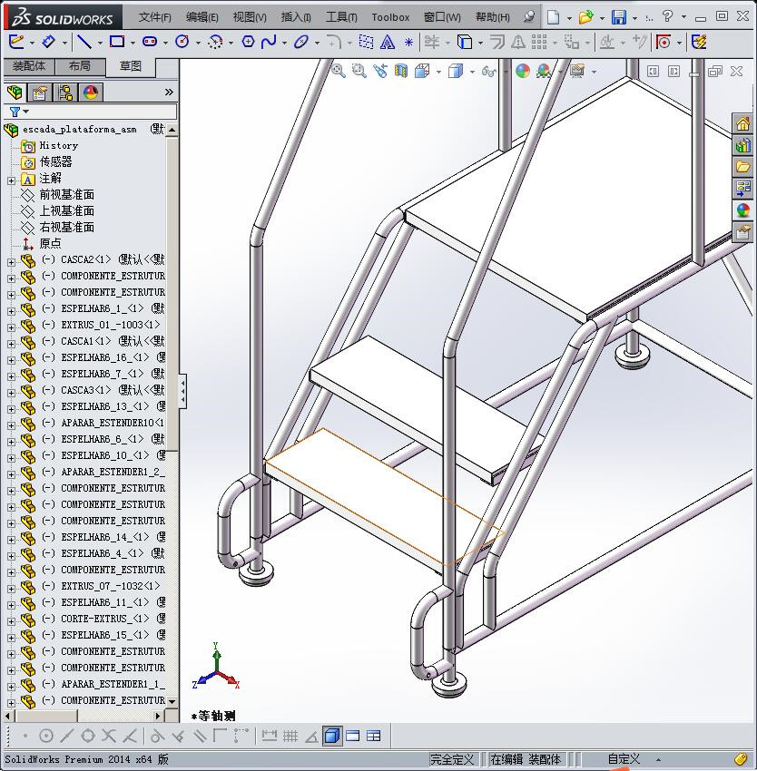Pick the Circle sketch tool
Viewport: 757px width, 771px height.
click(182, 42)
